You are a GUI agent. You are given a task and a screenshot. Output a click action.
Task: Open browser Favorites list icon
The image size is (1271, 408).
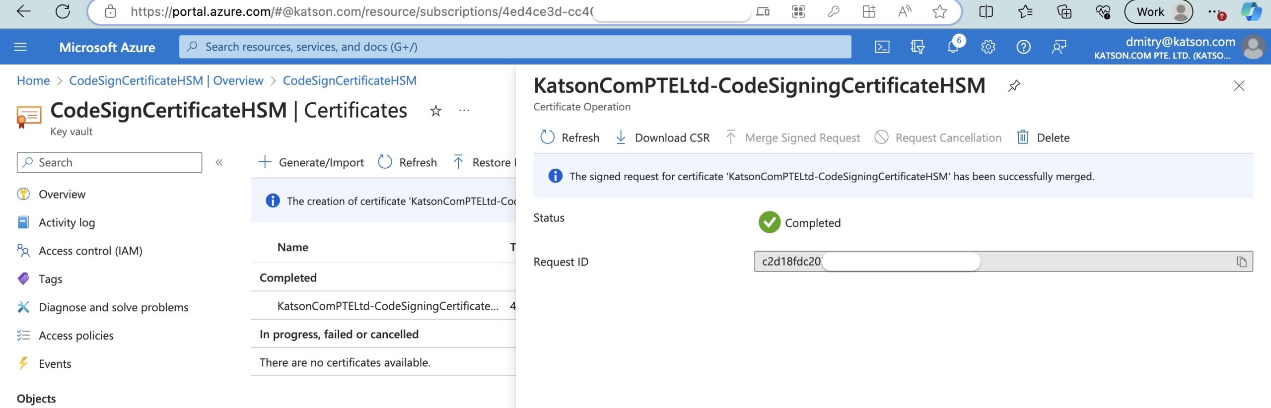click(1025, 11)
